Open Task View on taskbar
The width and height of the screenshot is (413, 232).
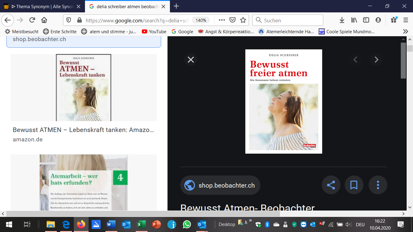tap(27, 224)
